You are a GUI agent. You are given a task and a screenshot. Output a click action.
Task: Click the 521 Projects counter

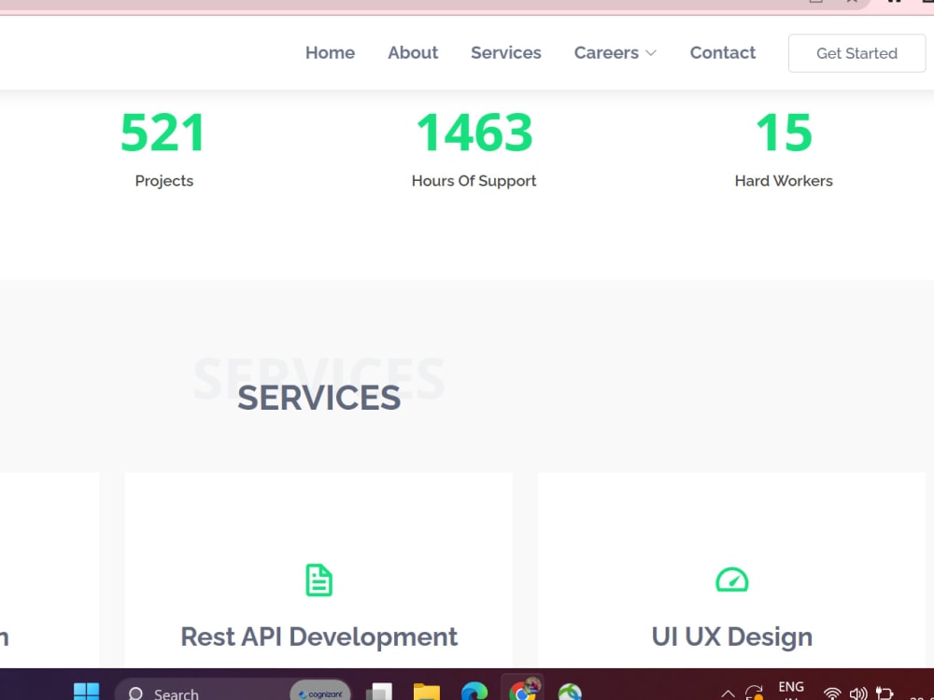click(x=163, y=133)
